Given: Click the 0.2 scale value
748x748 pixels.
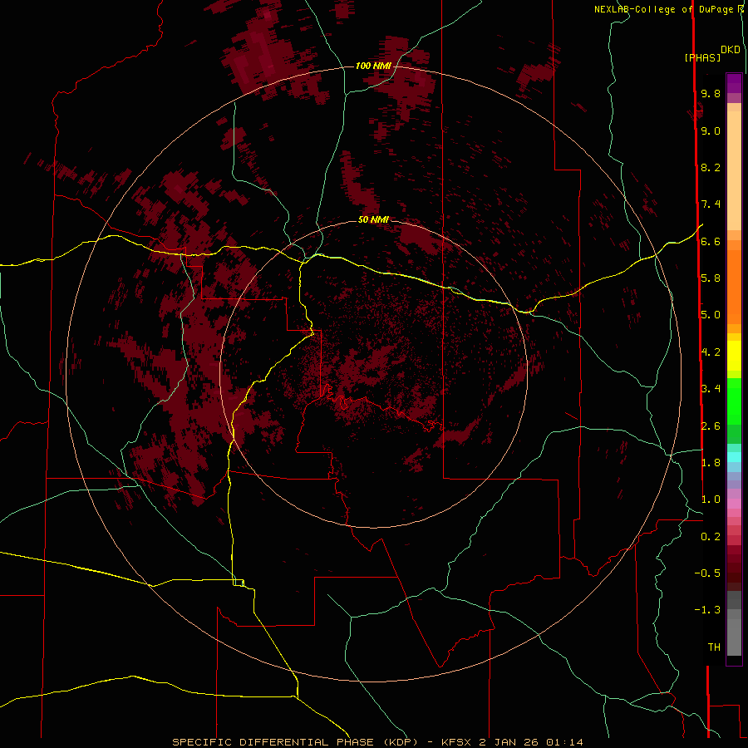Looking at the screenshot, I should (x=711, y=536).
